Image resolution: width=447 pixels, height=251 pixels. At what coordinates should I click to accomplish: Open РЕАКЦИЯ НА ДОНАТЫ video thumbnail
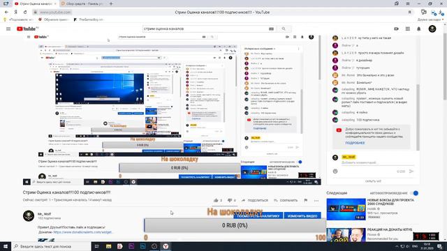346,235
